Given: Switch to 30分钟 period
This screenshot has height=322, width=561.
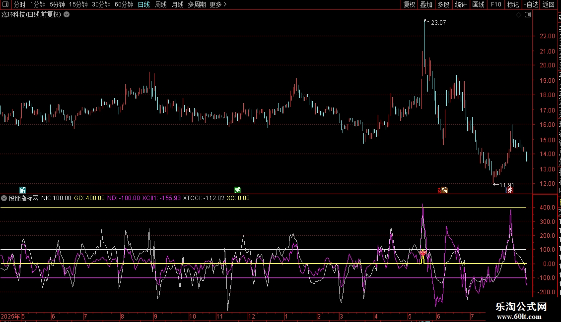Looking at the screenshot, I should click(x=101, y=4).
